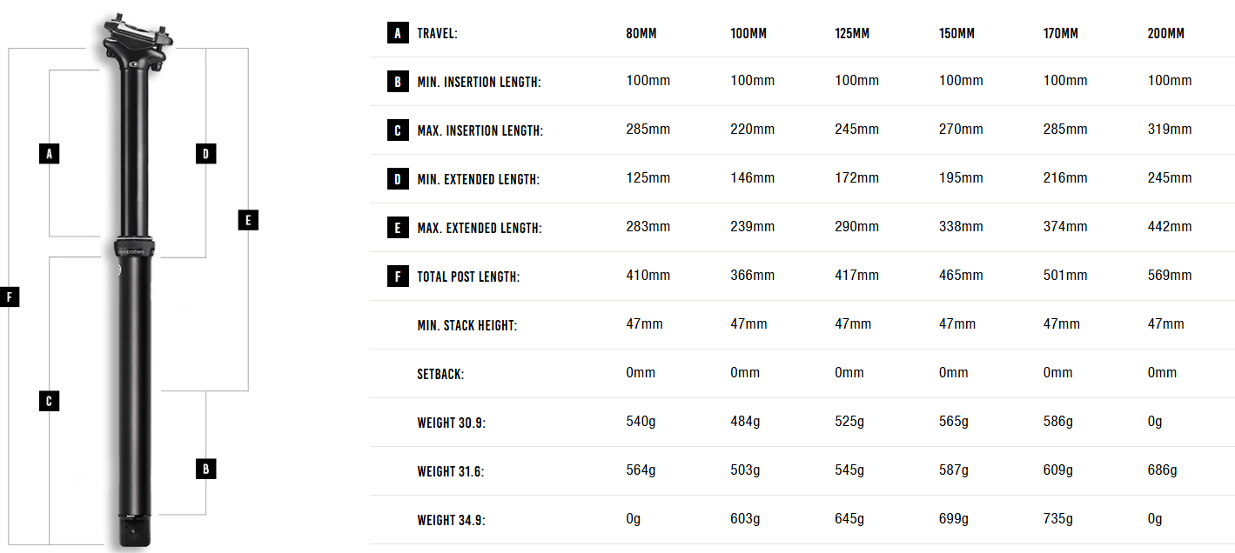Viewport: 1235px width, 553px height.
Task: Click the A marker on the seatpost diagram
Action: [50, 154]
